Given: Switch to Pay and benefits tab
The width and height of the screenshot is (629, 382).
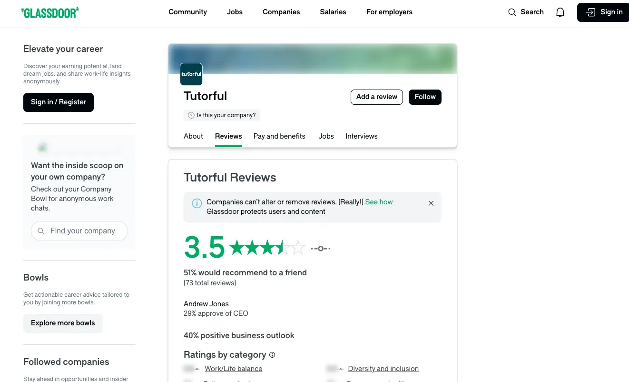Looking at the screenshot, I should (279, 136).
